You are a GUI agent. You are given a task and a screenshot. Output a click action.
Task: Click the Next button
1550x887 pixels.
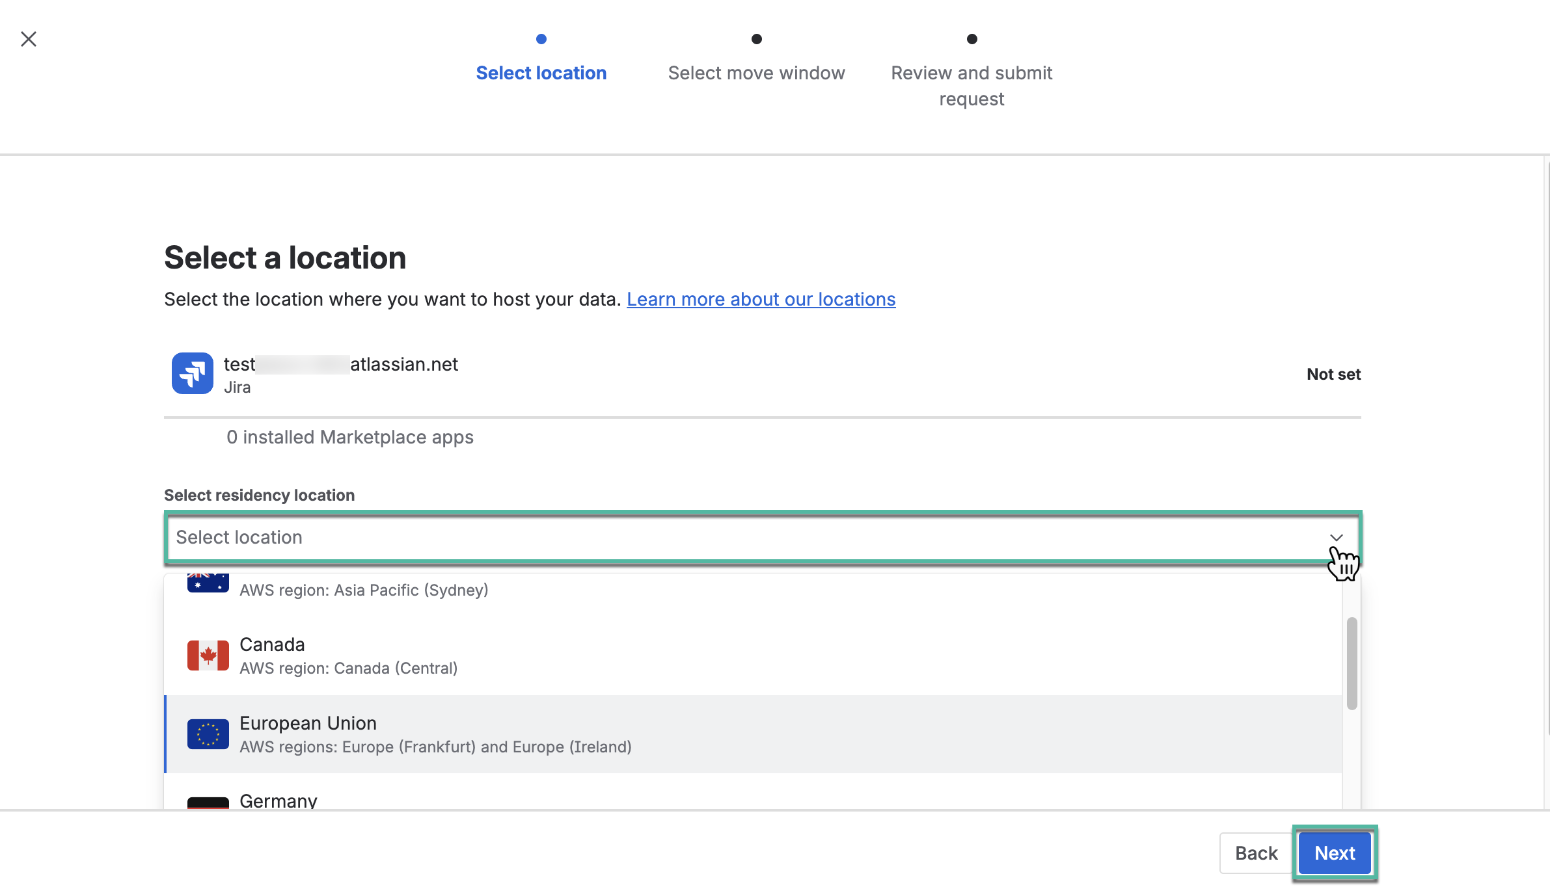[x=1335, y=853]
